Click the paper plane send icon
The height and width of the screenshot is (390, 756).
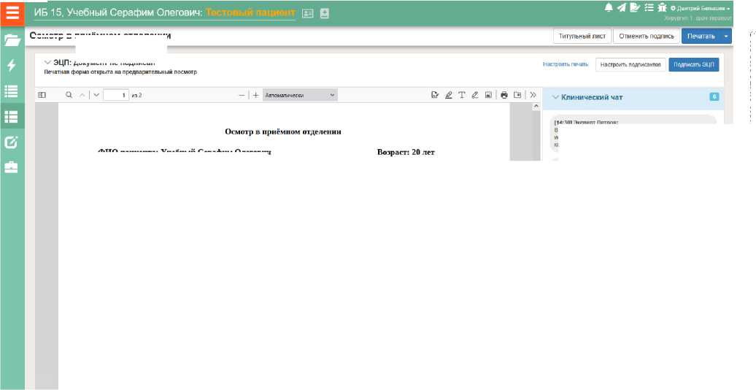click(x=622, y=7)
